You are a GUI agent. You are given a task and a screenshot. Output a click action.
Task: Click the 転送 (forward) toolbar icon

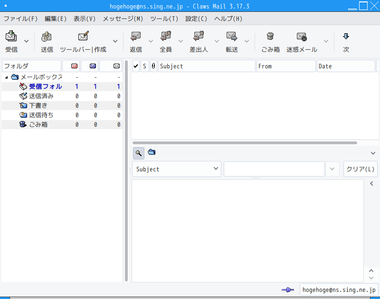[232, 37]
